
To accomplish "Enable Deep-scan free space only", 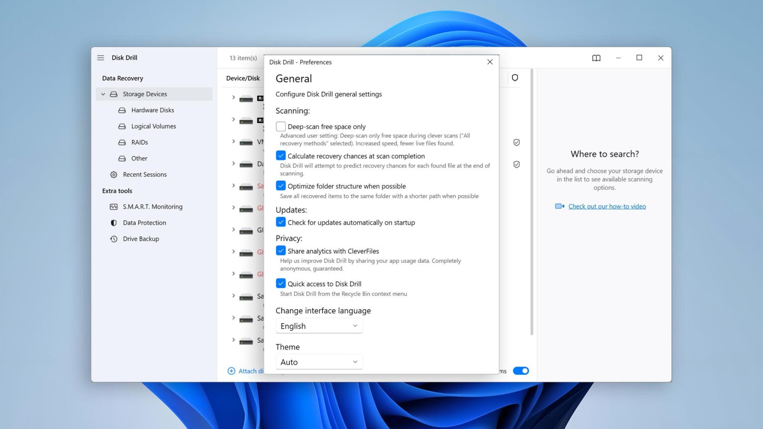I will click(x=281, y=126).
